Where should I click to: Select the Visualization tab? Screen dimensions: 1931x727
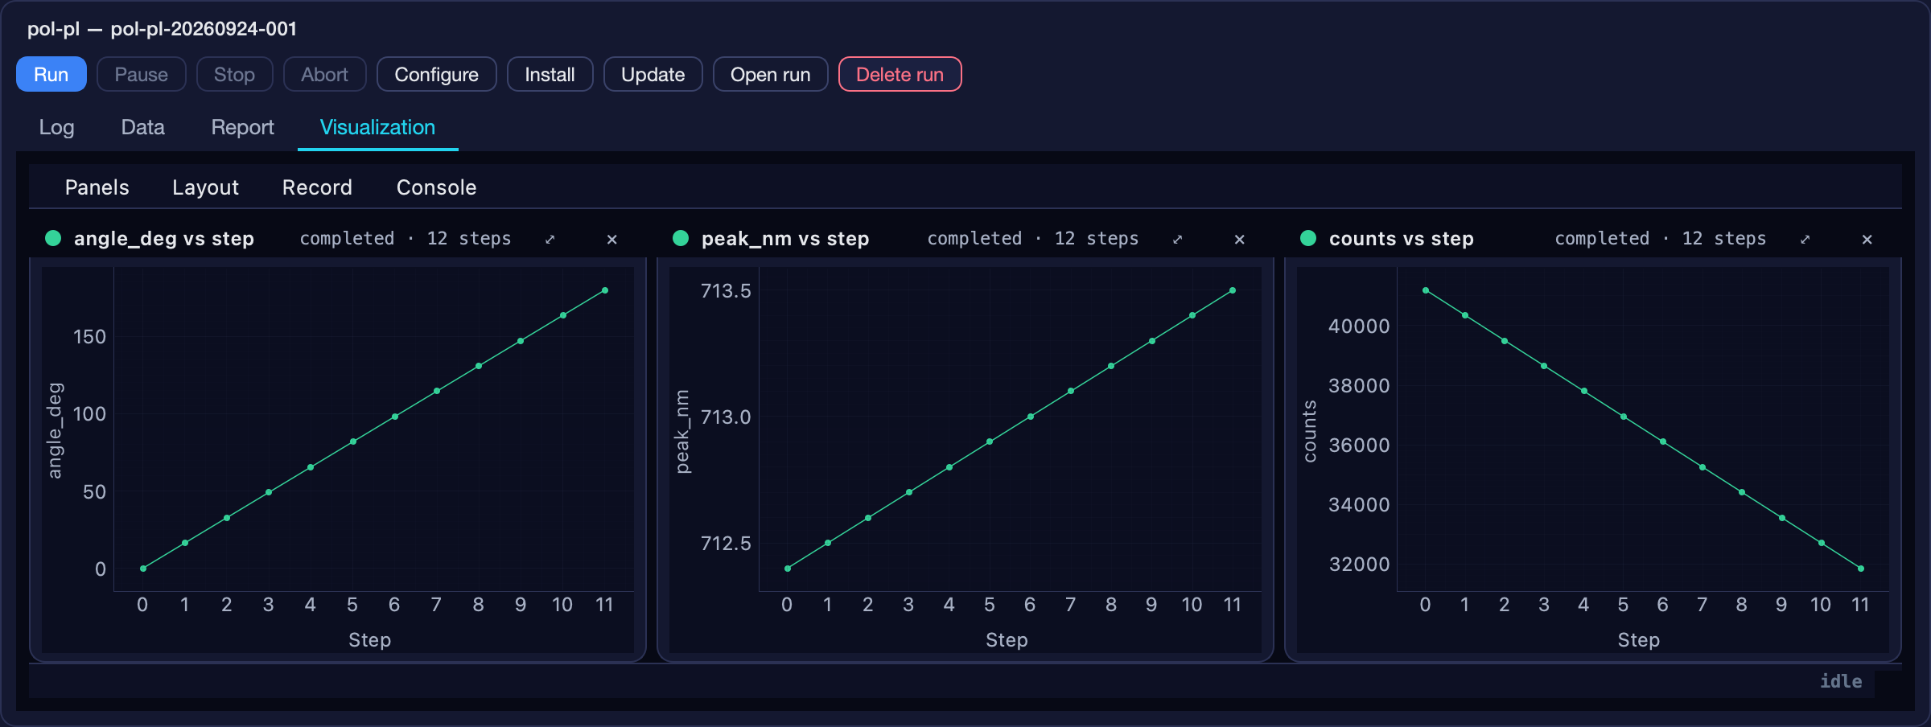click(378, 127)
